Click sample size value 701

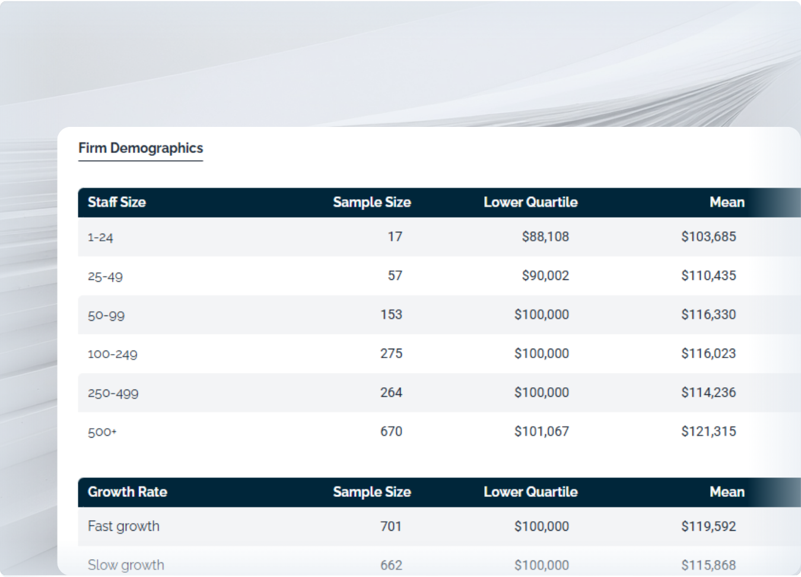(x=391, y=526)
